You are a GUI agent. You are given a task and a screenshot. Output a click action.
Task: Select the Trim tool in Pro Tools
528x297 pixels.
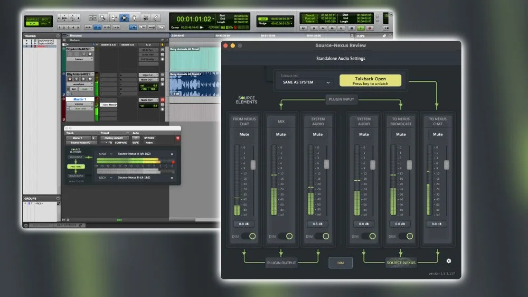(114, 17)
